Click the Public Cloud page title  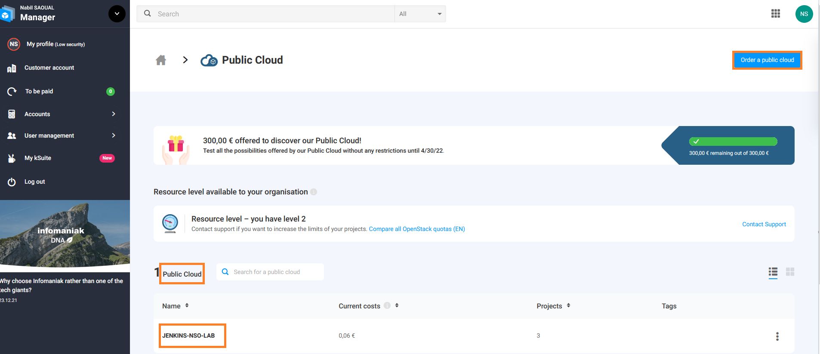tap(253, 60)
